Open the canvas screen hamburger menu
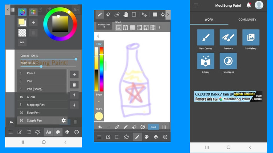 point(99,137)
